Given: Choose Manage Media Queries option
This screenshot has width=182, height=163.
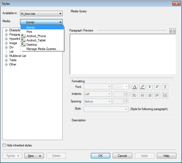Looking at the screenshot, I should [x=42, y=49].
